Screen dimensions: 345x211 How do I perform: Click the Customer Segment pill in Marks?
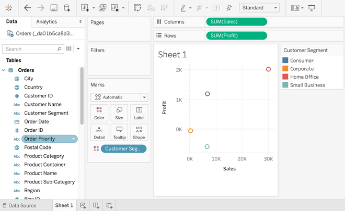click(x=123, y=148)
